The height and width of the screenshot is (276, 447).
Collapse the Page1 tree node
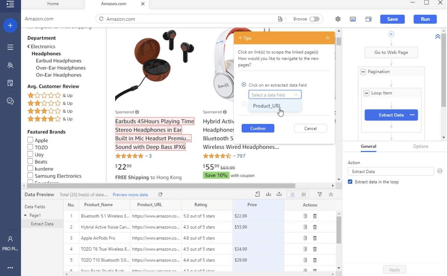(25, 216)
